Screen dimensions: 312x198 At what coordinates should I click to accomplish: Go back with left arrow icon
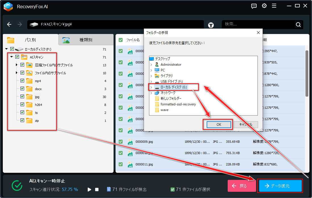[9, 24]
